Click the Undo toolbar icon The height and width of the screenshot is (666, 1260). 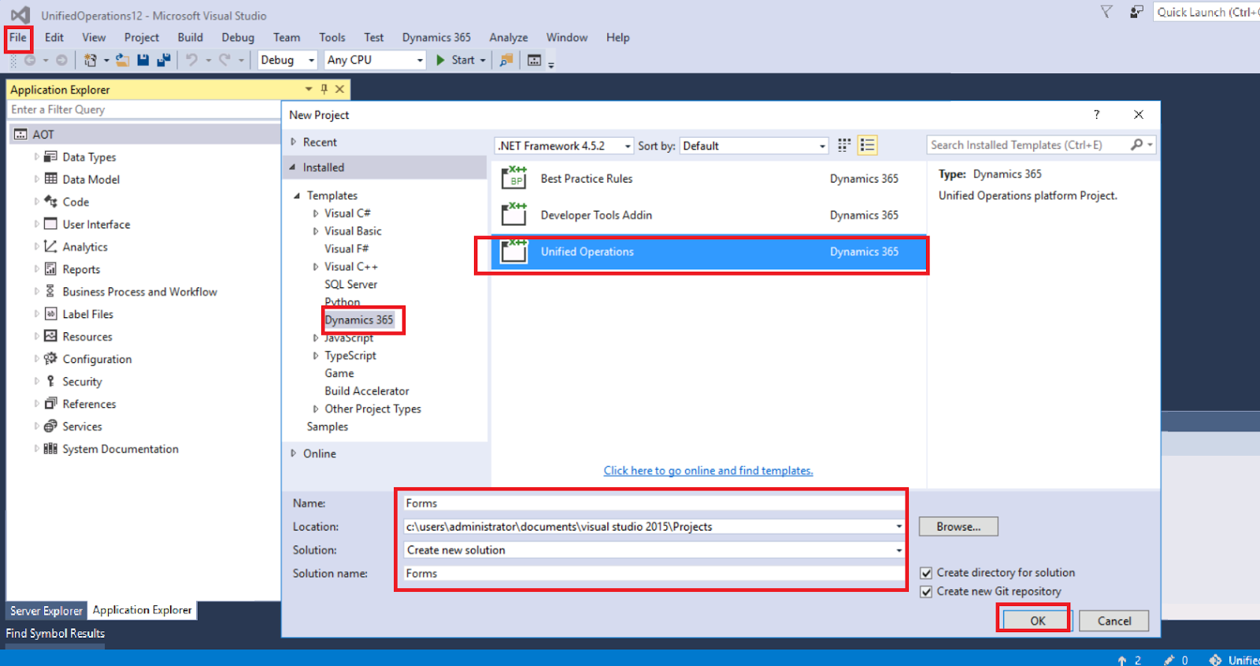[191, 60]
